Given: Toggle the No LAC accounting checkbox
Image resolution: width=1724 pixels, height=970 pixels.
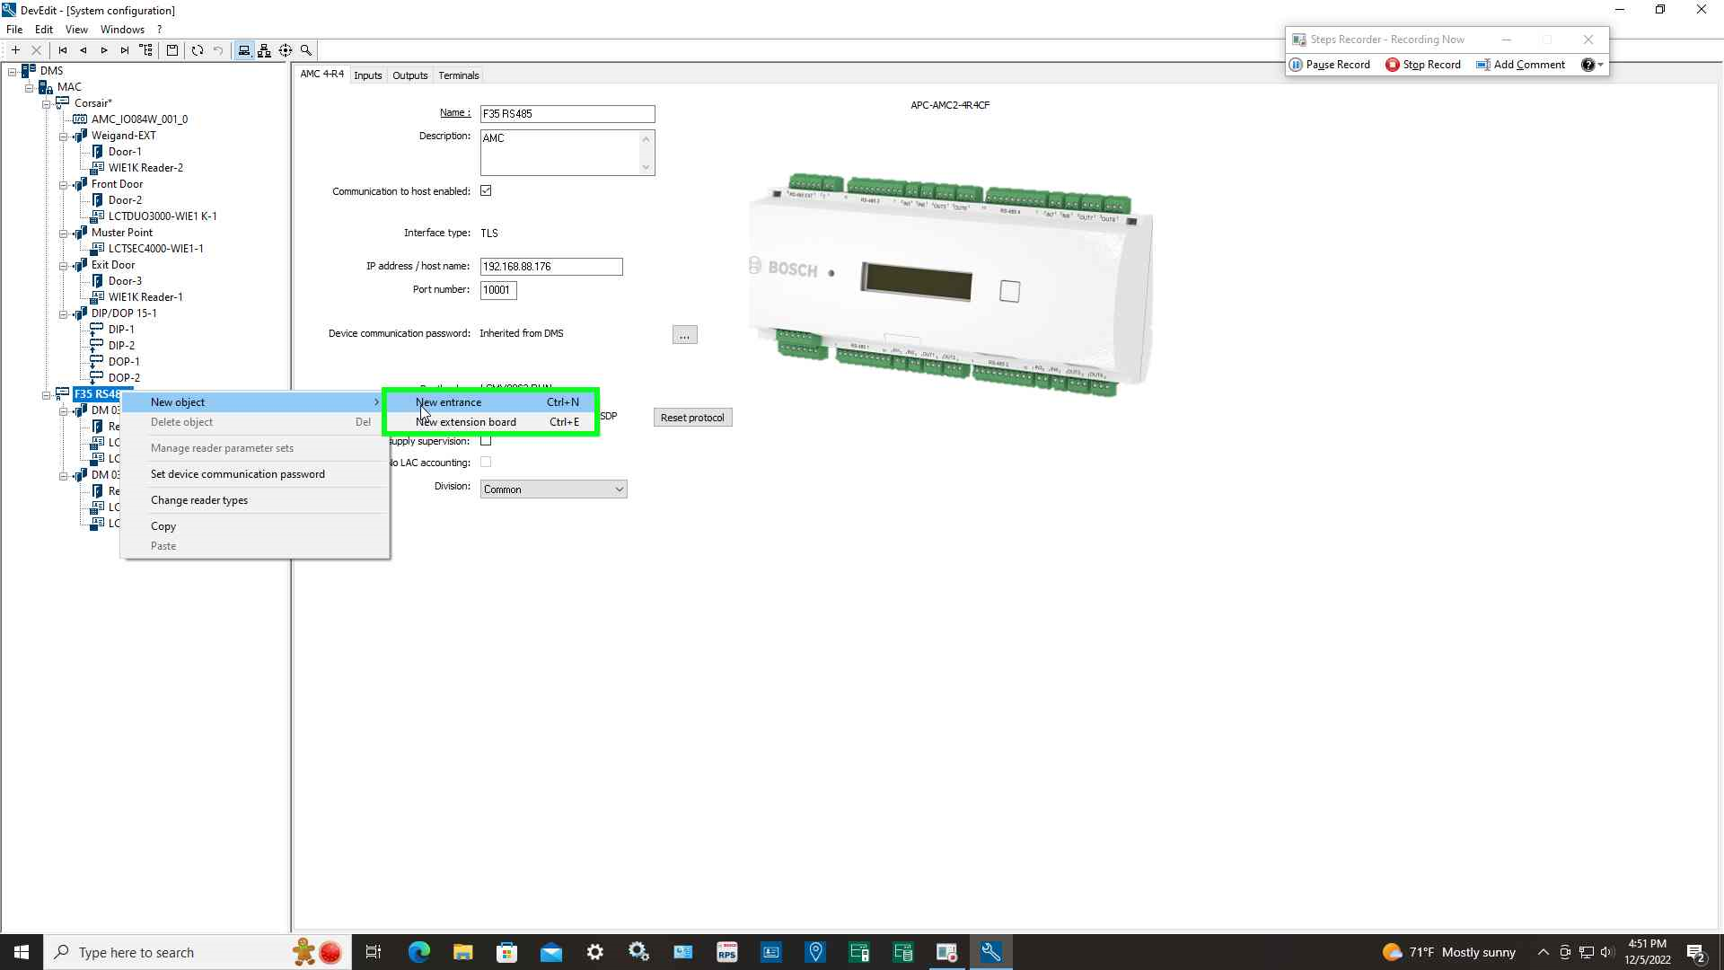Looking at the screenshot, I should (x=486, y=462).
